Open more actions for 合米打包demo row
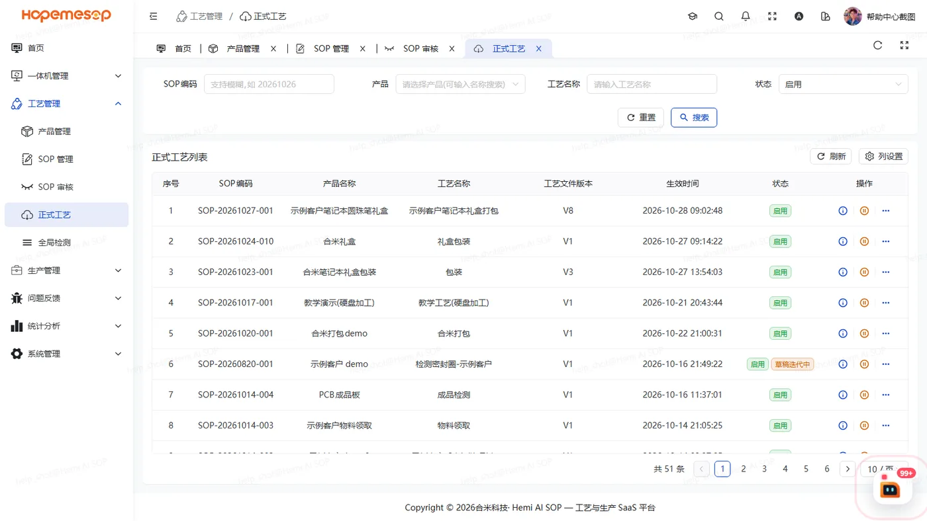Screen dimensions: 927x521 click(x=886, y=333)
